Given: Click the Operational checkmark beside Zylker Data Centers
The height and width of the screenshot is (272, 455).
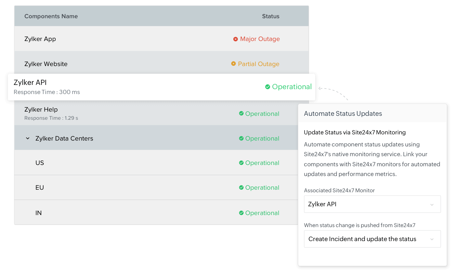Looking at the screenshot, I should coord(241,138).
